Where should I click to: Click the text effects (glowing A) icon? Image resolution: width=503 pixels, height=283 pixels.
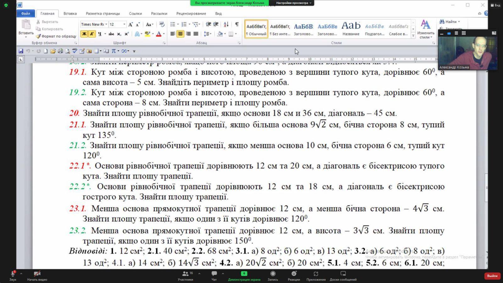(x=137, y=34)
